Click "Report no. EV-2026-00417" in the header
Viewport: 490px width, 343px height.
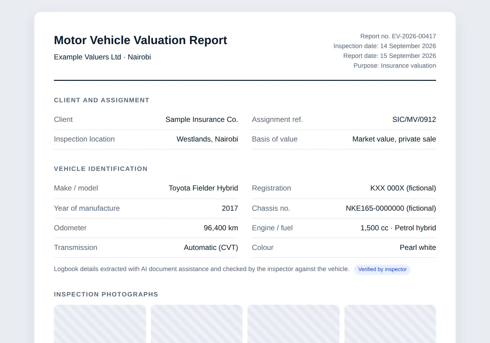398,36
